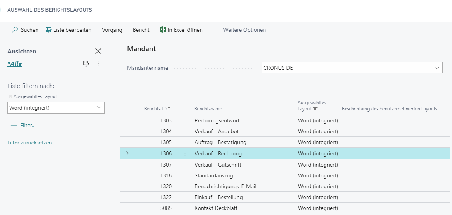
Task: Select the Auftrag - Bestätigung row
Action: [x=285, y=142]
